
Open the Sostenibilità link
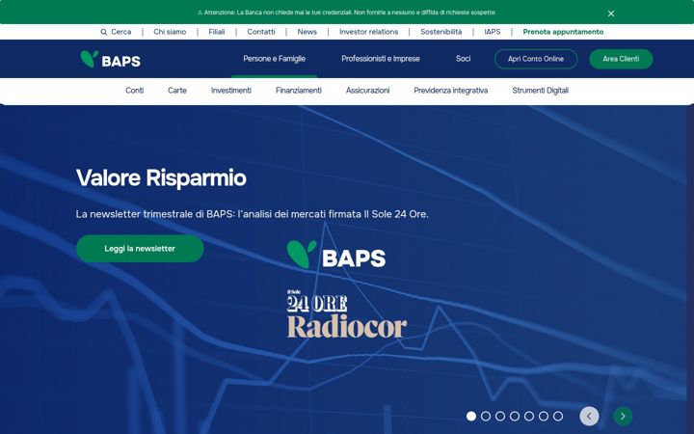click(x=441, y=32)
